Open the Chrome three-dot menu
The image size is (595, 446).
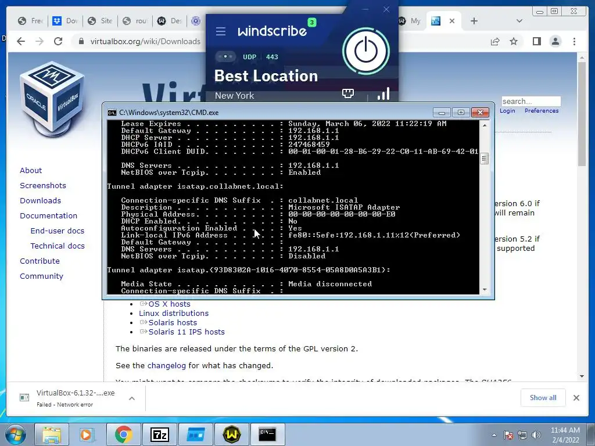coord(574,41)
